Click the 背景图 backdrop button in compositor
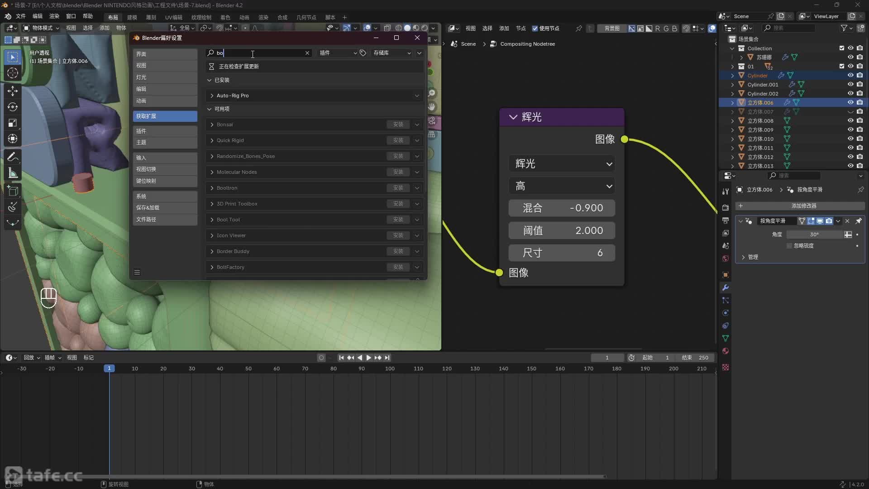 tap(612, 29)
